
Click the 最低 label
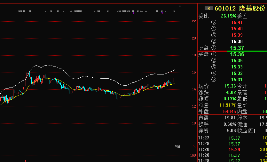[242, 99]
